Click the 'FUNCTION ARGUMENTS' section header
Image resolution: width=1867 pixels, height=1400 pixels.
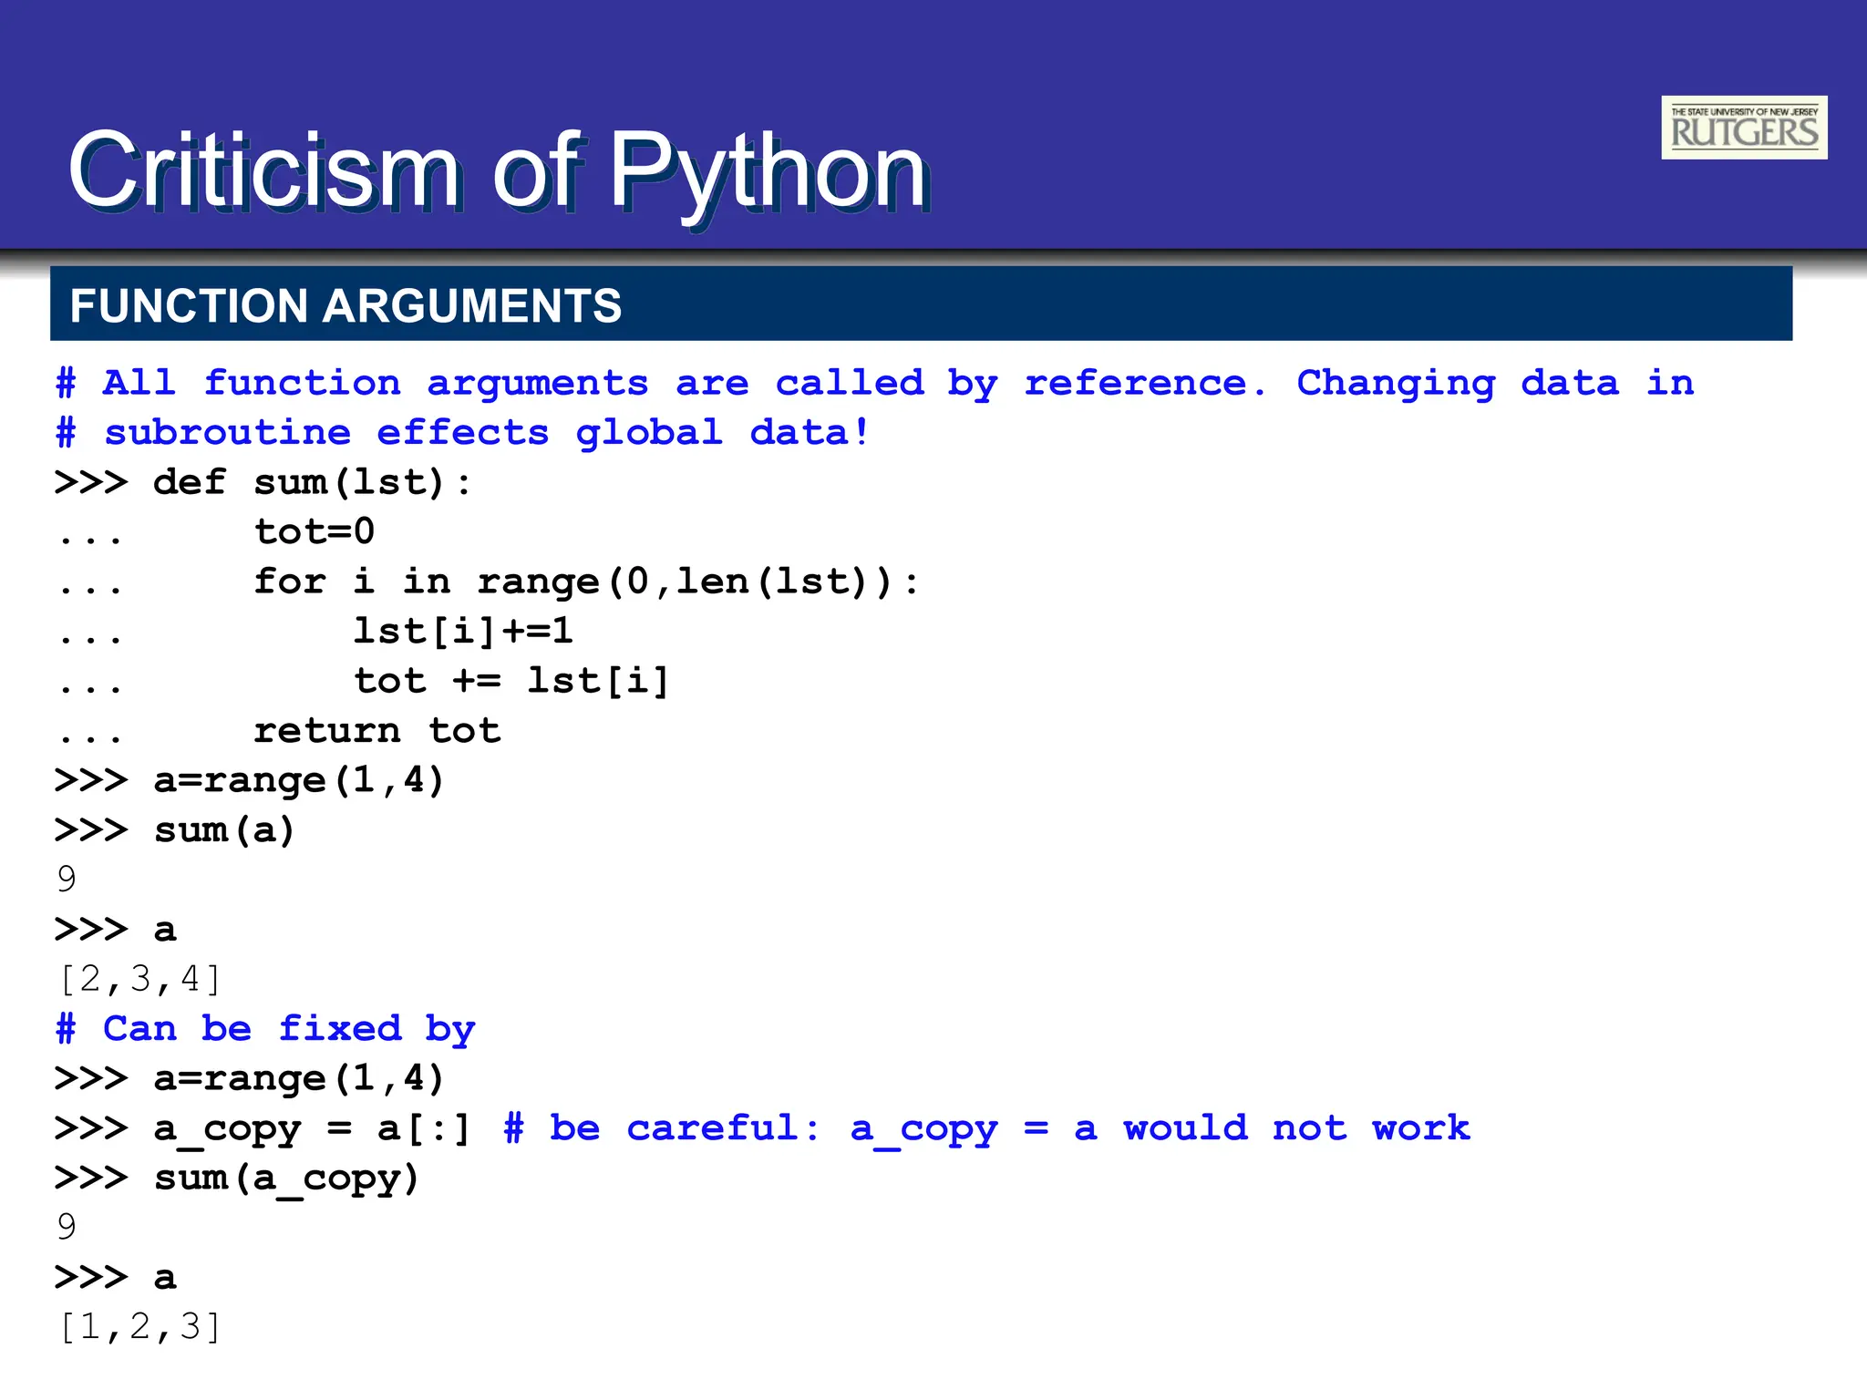346,305
